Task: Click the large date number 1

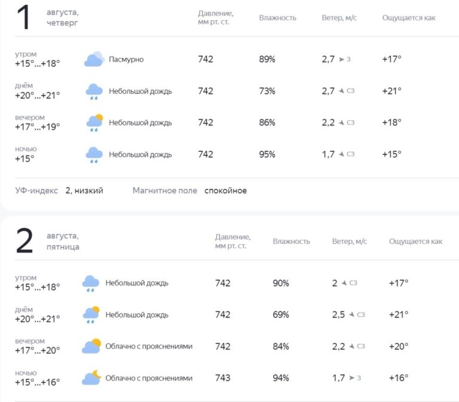Action: 24,18
